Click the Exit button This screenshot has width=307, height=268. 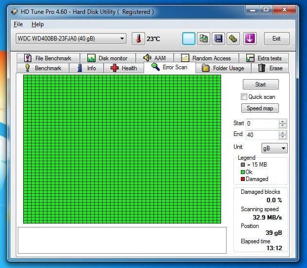pos(277,39)
